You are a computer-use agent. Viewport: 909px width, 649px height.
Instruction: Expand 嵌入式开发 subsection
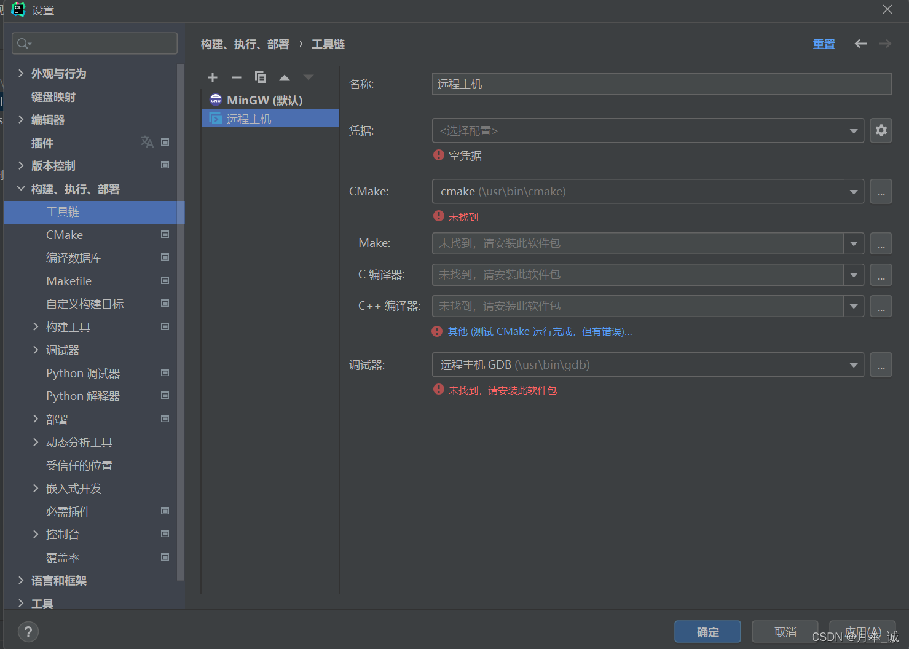click(x=36, y=488)
